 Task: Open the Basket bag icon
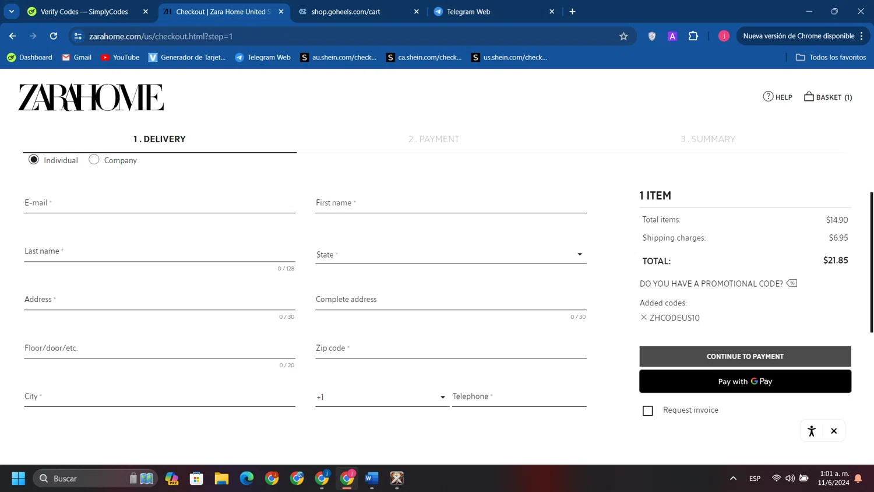(x=809, y=96)
